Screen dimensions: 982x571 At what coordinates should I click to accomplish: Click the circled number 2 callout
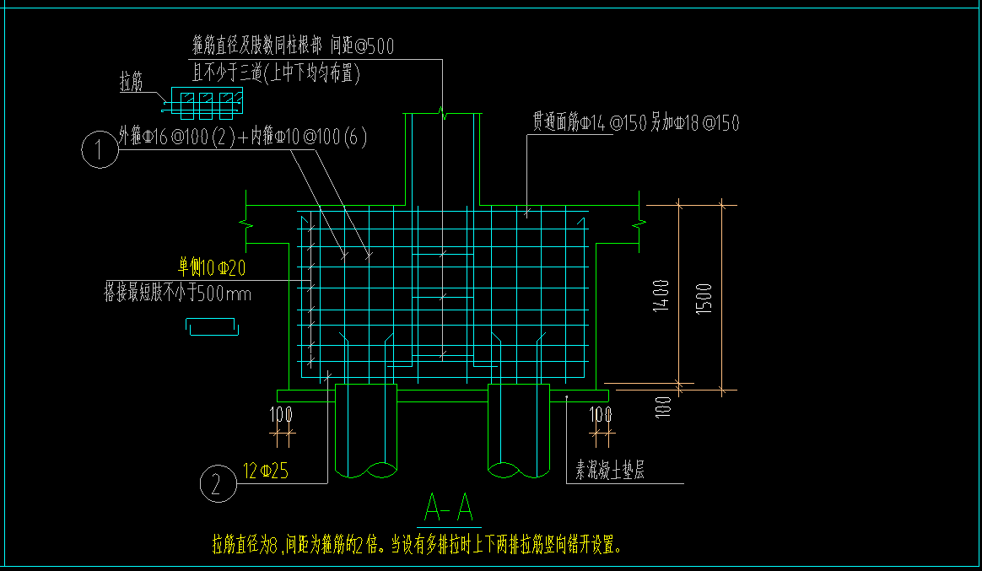(218, 484)
